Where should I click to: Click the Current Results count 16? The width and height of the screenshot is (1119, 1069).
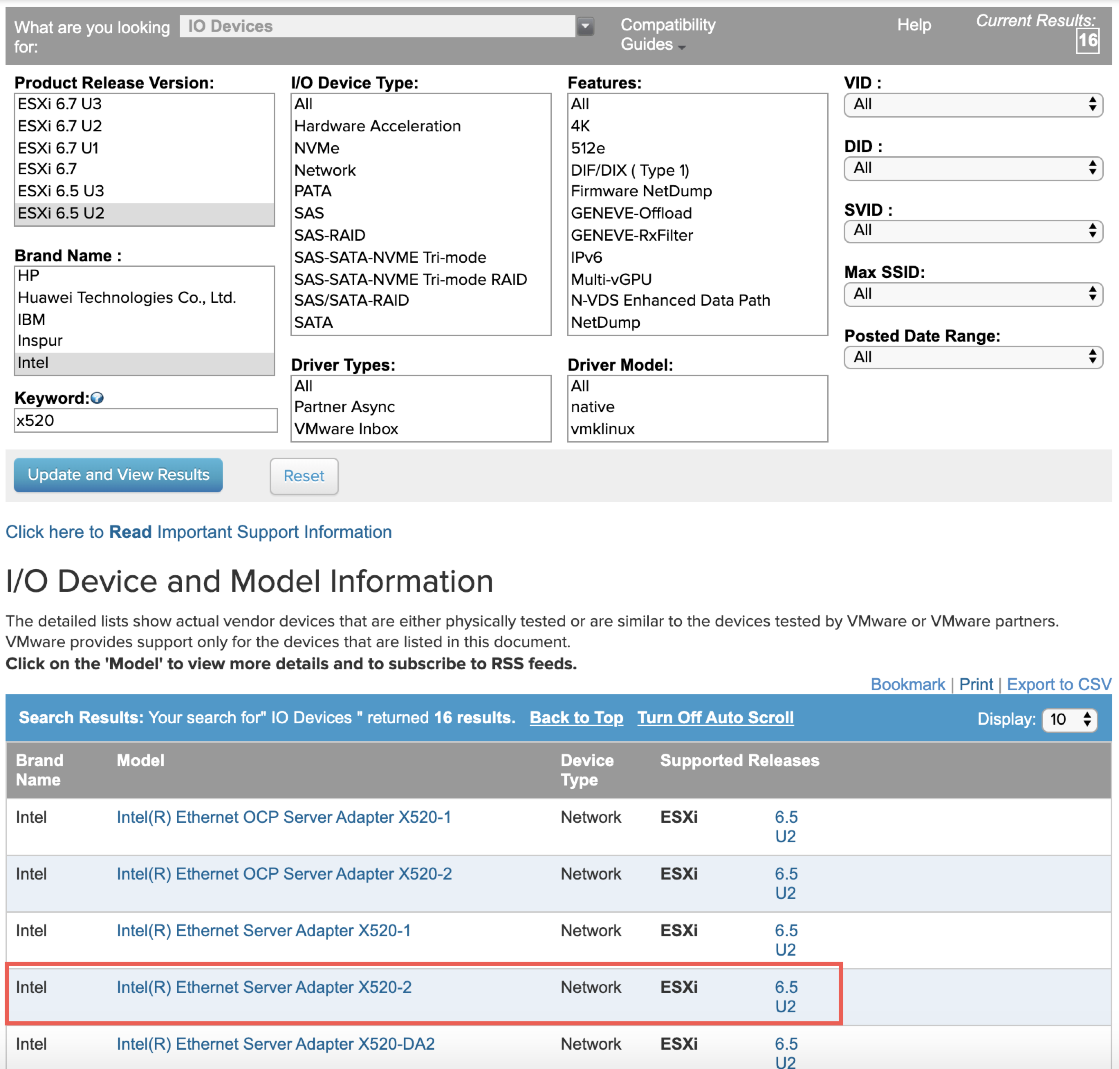(1087, 40)
